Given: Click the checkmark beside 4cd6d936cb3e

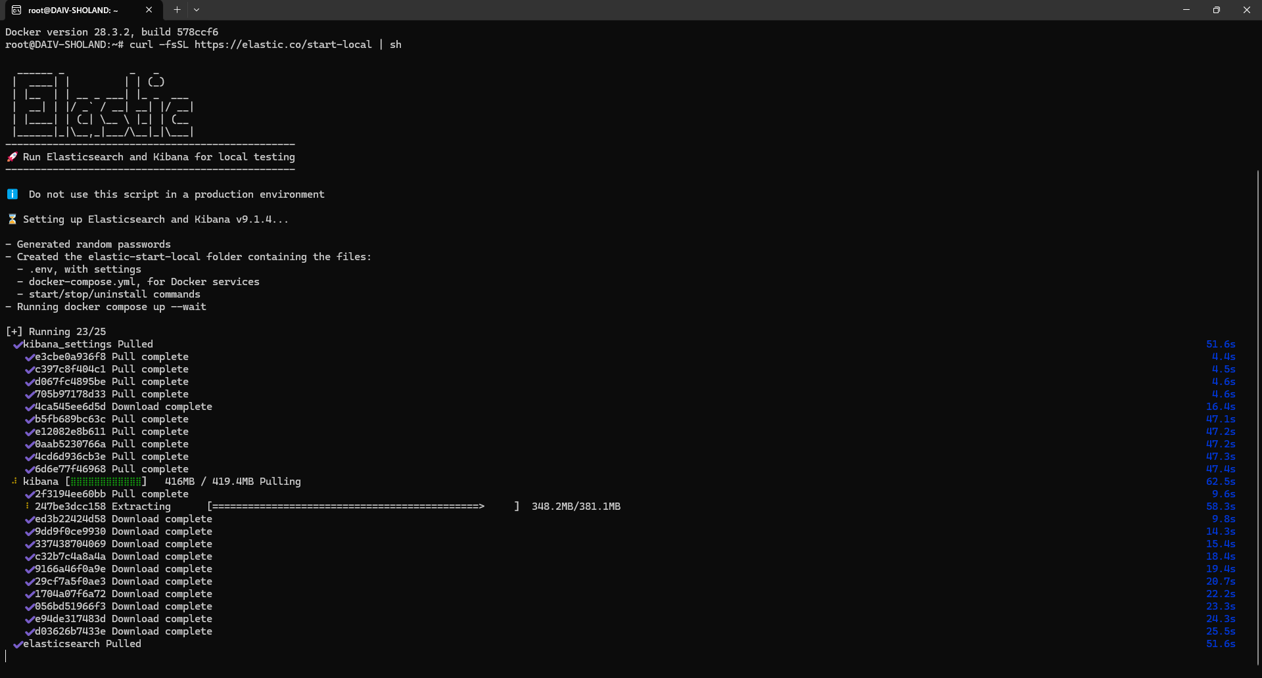Looking at the screenshot, I should click(30, 457).
